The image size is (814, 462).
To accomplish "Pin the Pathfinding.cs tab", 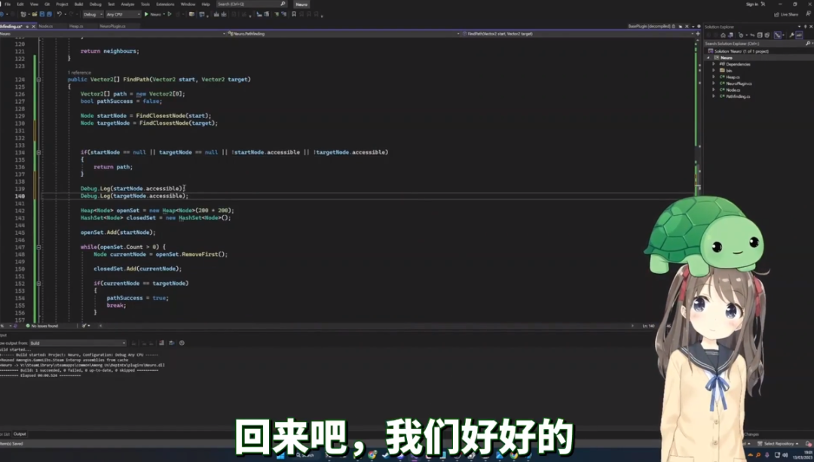I will 27,26.
